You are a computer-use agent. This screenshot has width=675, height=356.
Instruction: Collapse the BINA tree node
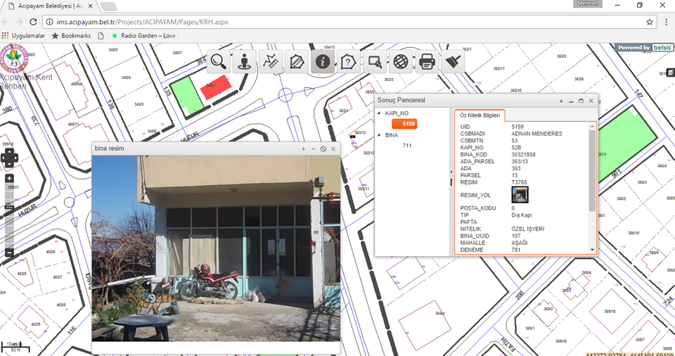pyautogui.click(x=379, y=135)
